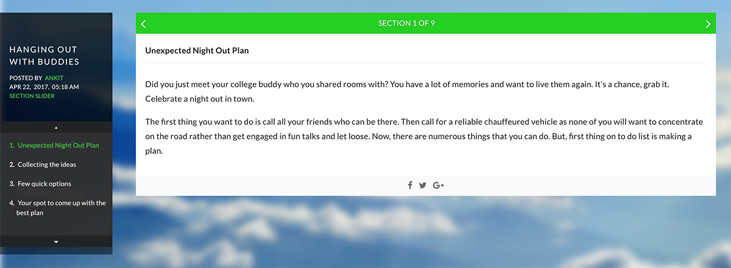Open the SECTION SLIDER category link
Viewport: 731px width, 268px height.
click(x=32, y=96)
